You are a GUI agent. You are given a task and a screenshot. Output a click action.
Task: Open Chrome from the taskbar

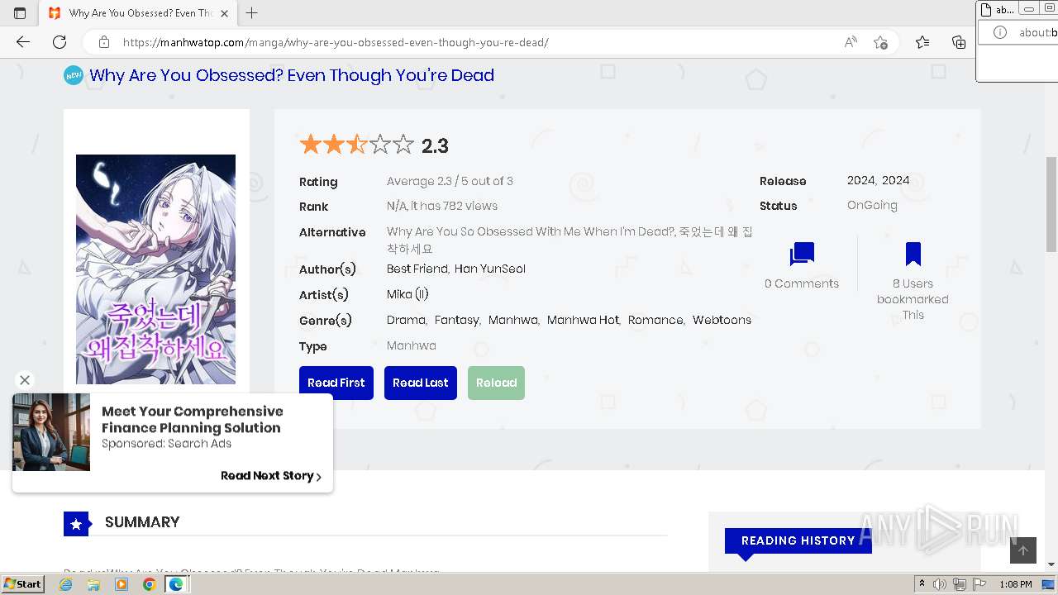[149, 584]
